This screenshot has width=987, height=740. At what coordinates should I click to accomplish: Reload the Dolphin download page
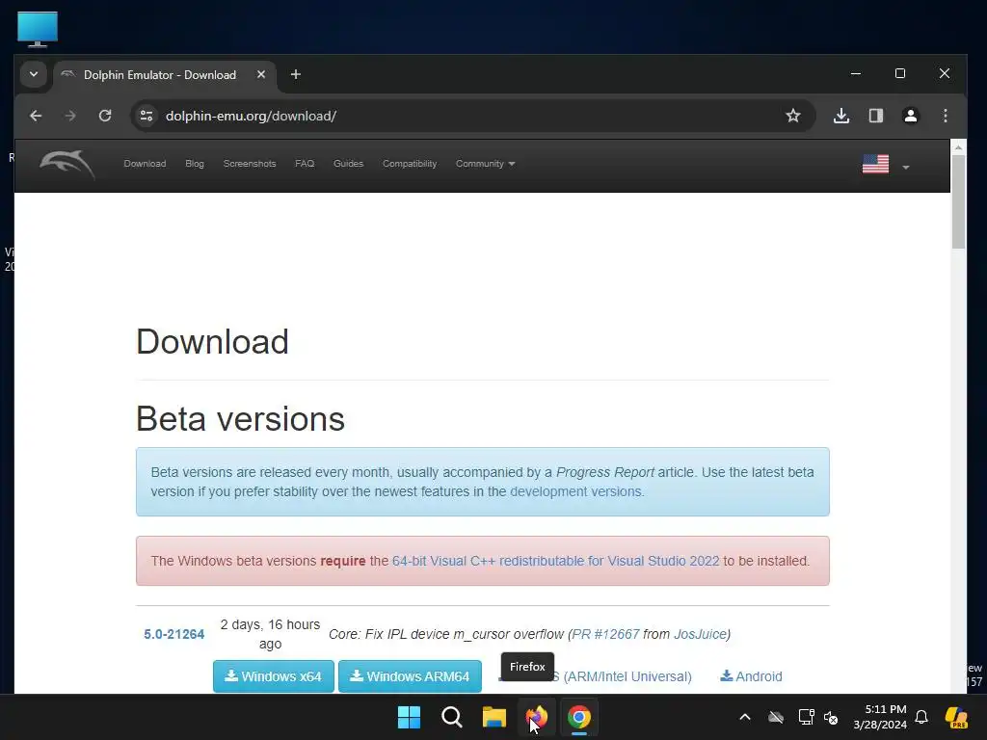[x=105, y=116]
